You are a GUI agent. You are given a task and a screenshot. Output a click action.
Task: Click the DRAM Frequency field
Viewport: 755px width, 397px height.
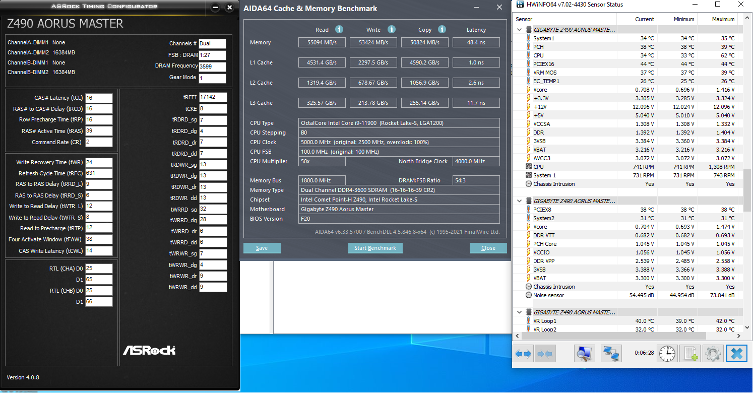point(212,67)
